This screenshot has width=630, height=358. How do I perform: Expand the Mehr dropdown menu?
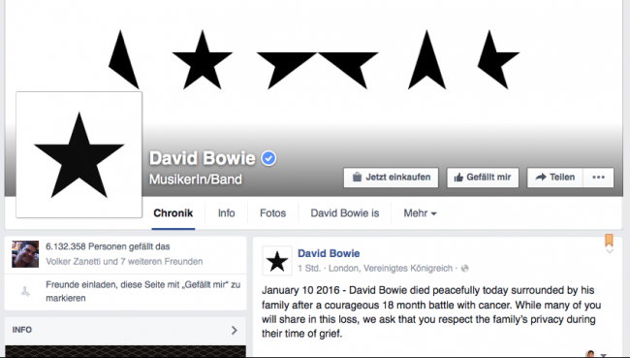point(420,213)
